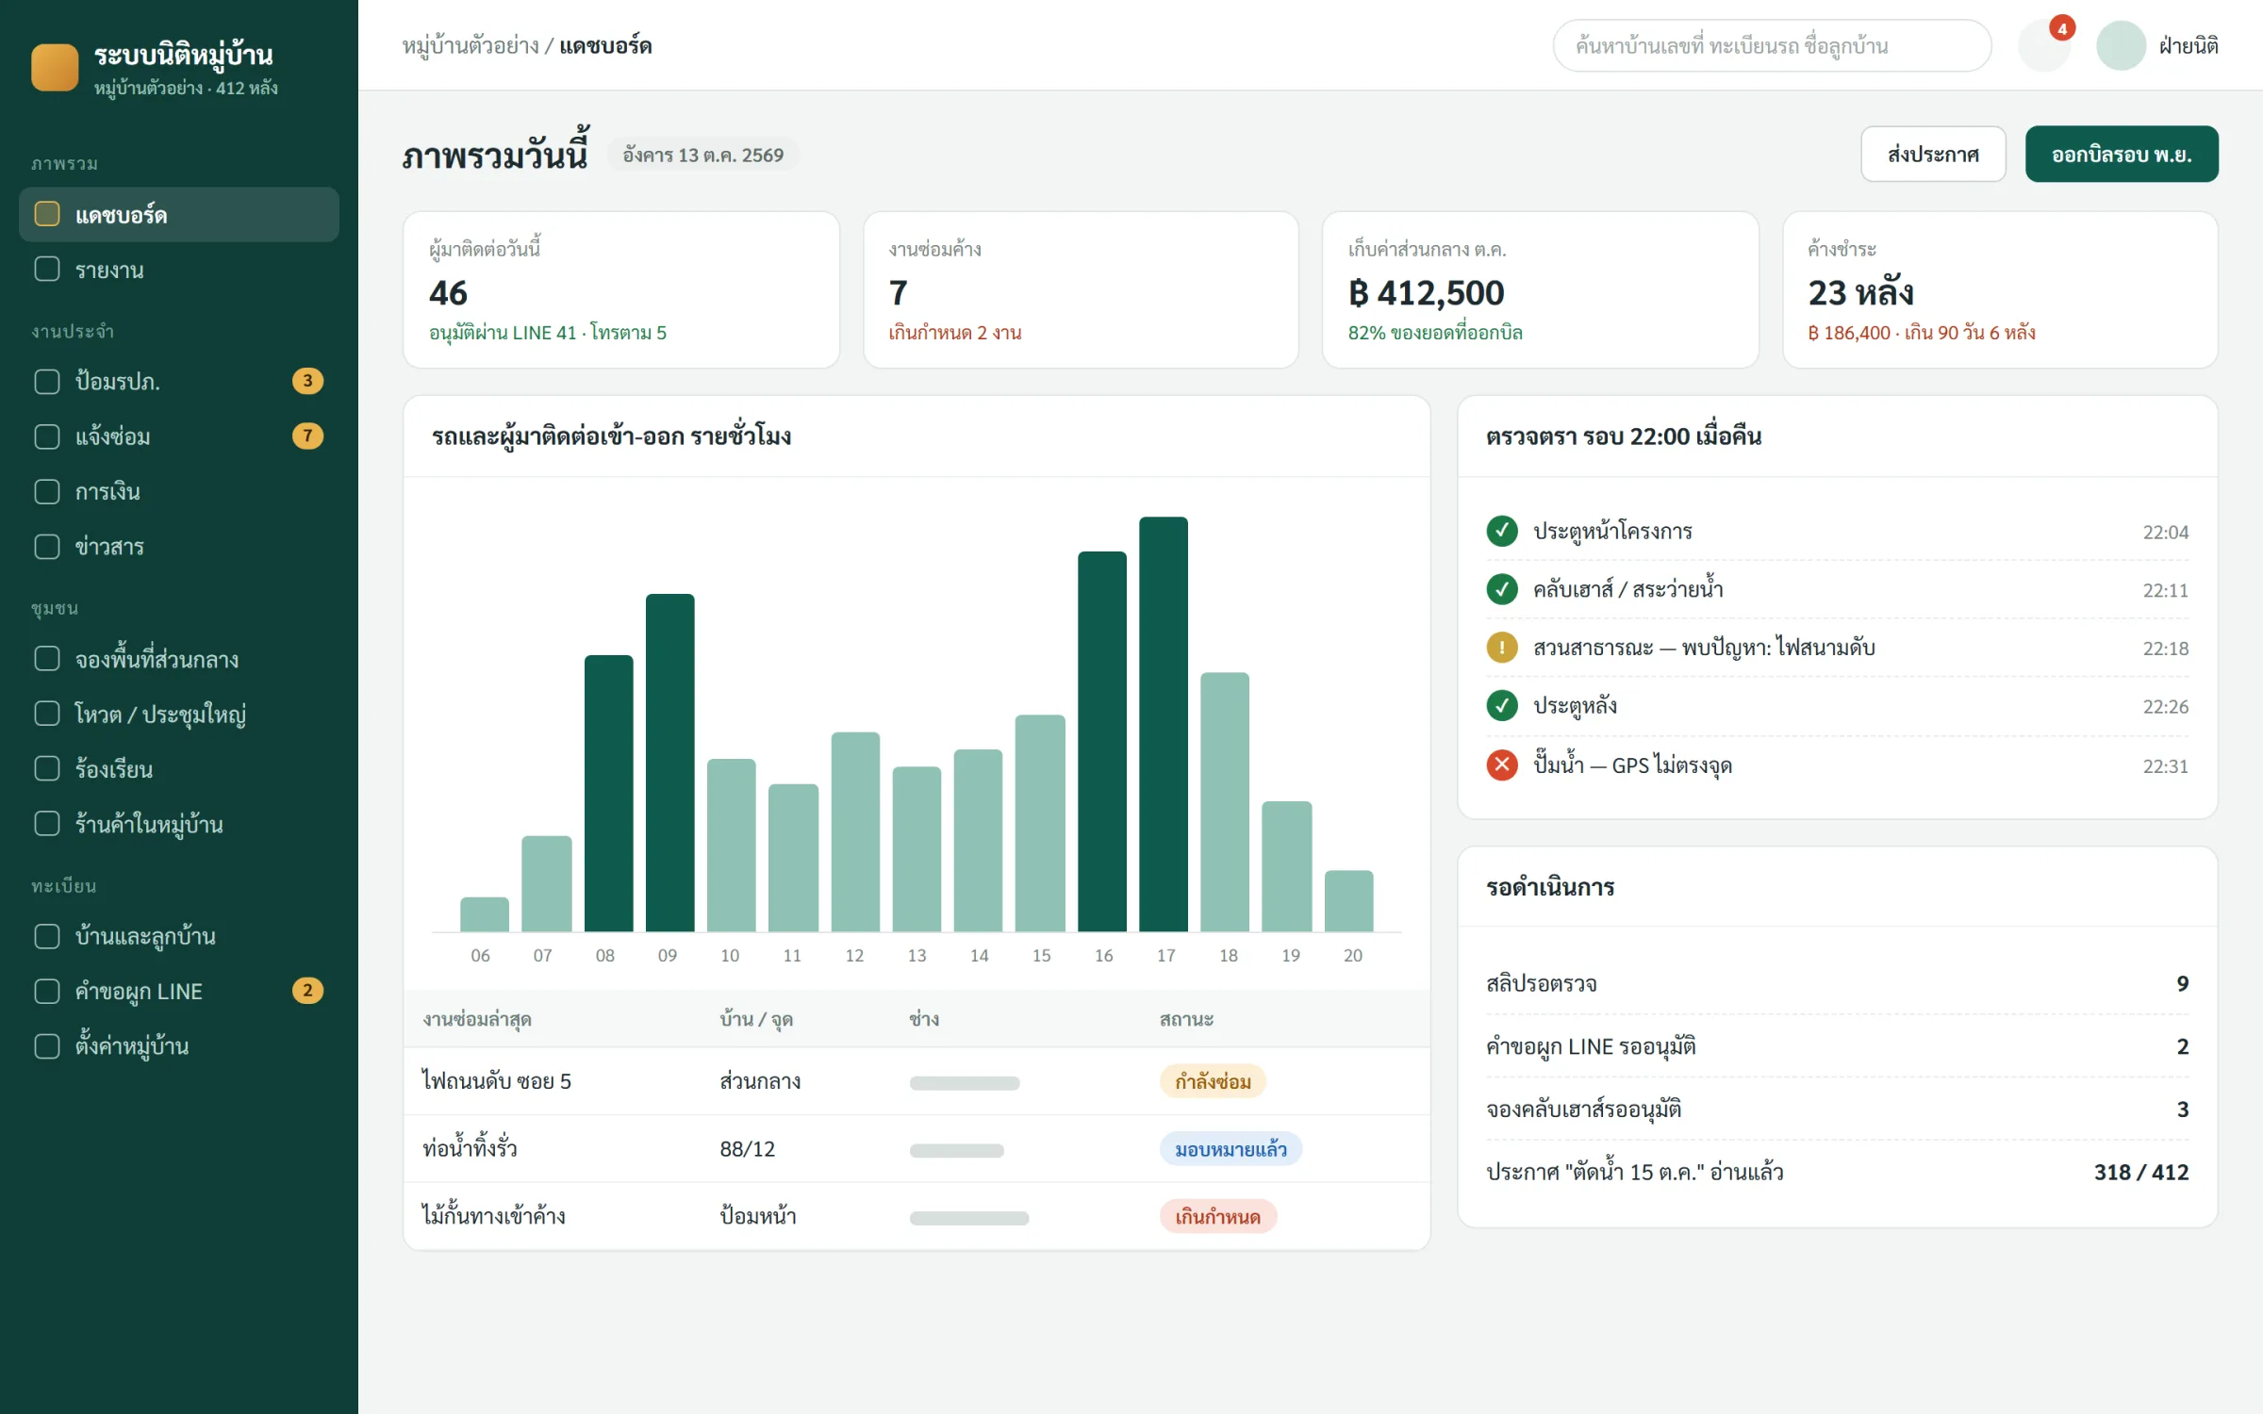The height and width of the screenshot is (1414, 2263).
Task: Click หมู่บ้านตัวอย่าง breadcrumb link
Action: (x=471, y=45)
